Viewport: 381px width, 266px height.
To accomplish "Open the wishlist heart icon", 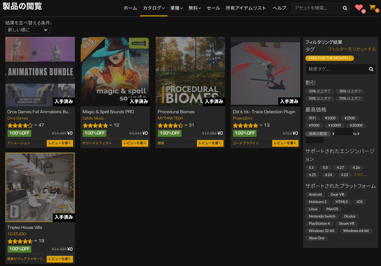I will (x=359, y=8).
